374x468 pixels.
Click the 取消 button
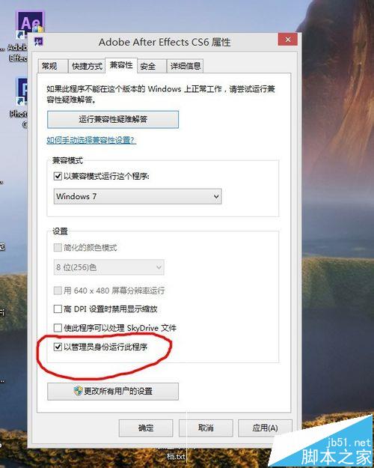point(206,428)
